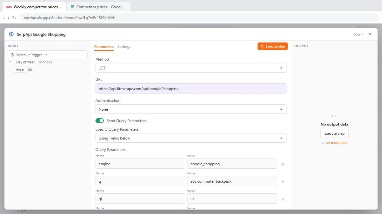Close the node panel with the X
382x214 pixels.
coord(370,34)
